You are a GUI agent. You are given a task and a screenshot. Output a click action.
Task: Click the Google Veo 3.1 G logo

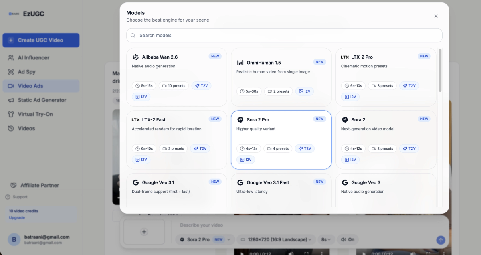(135, 182)
